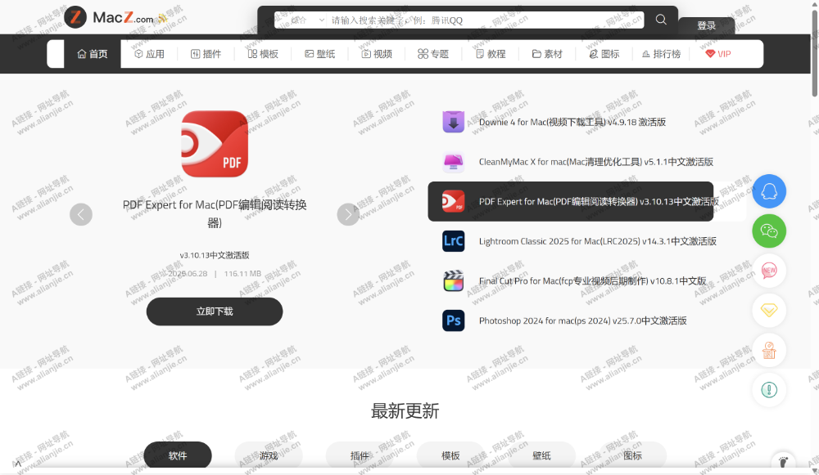The width and height of the screenshot is (819, 475).
Task: Click the diamond VIP floating button
Action: pyautogui.click(x=769, y=310)
